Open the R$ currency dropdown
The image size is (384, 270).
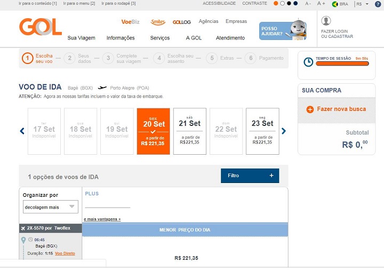pyautogui.click(x=363, y=4)
